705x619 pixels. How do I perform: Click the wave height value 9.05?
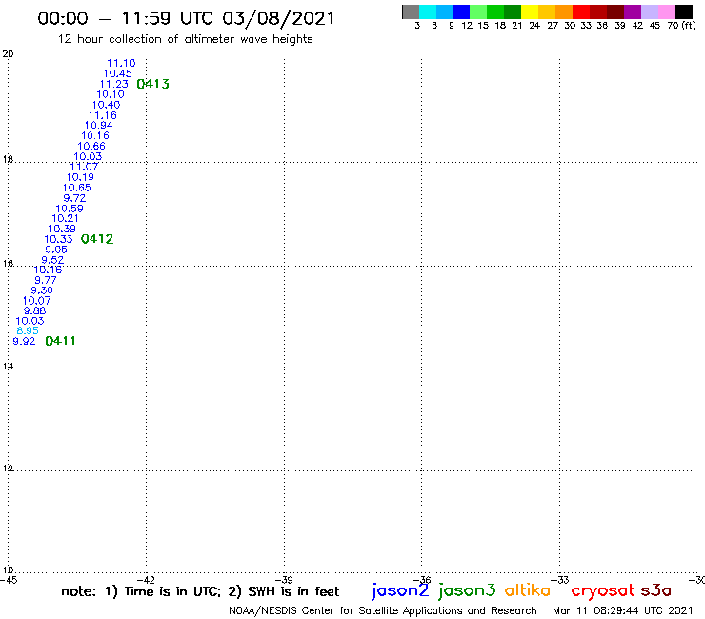click(56, 250)
